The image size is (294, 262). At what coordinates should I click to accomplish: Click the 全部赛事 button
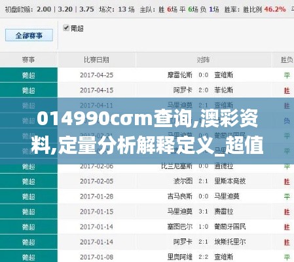pos(29,35)
